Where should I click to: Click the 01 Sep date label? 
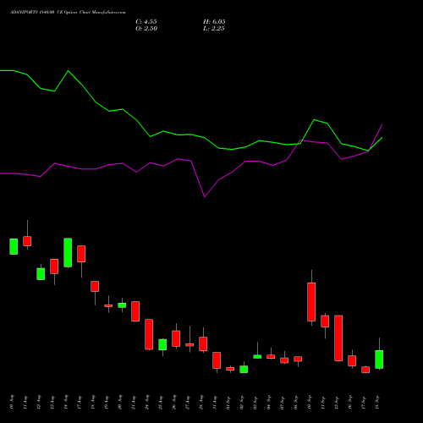point(228,403)
